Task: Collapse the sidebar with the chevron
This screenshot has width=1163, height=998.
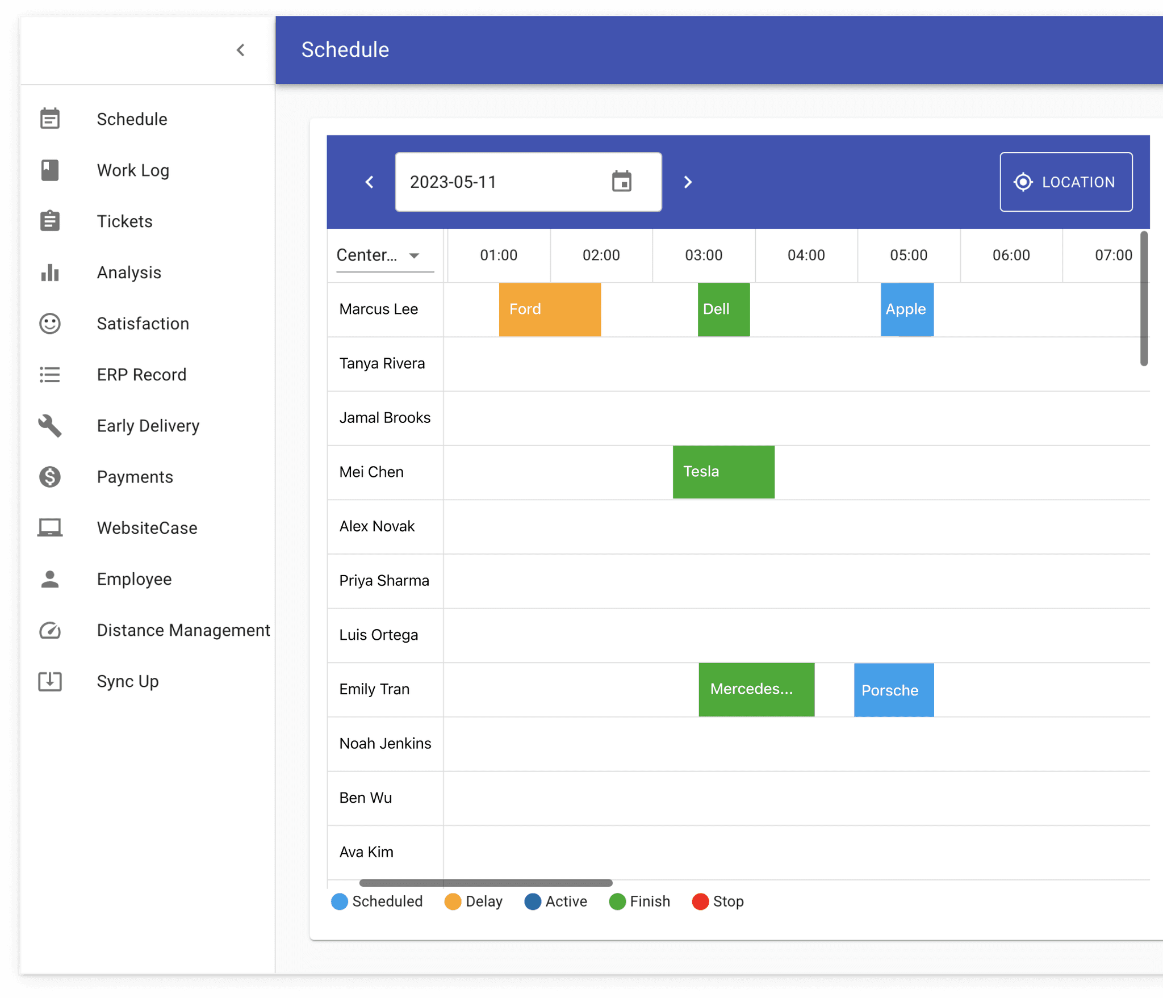Action: pyautogui.click(x=241, y=50)
